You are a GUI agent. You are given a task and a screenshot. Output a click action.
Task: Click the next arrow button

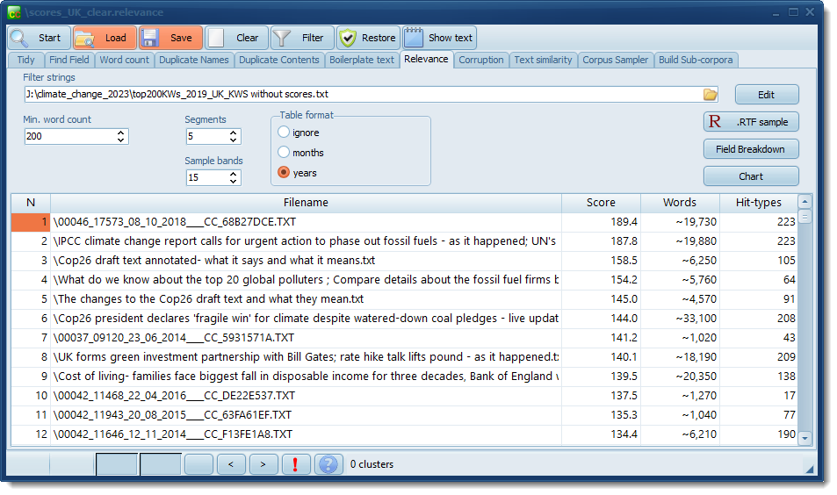[263, 464]
